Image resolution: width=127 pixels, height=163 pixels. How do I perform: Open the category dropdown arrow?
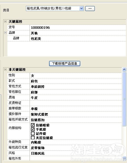[x=81, y=8]
